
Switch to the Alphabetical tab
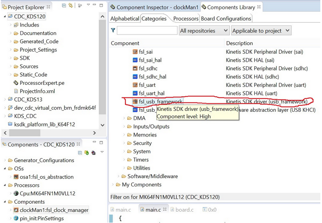click(x=125, y=18)
